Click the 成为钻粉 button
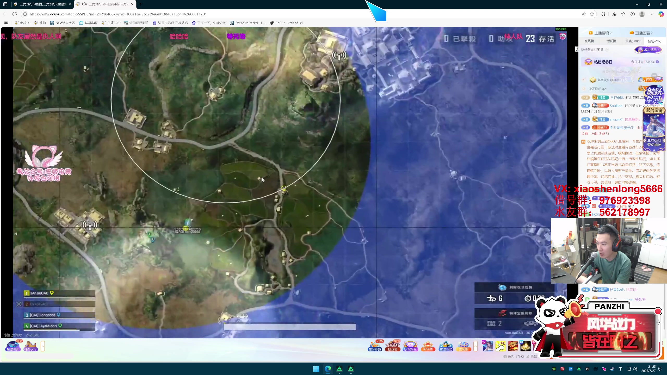The image size is (667, 375). (x=648, y=49)
